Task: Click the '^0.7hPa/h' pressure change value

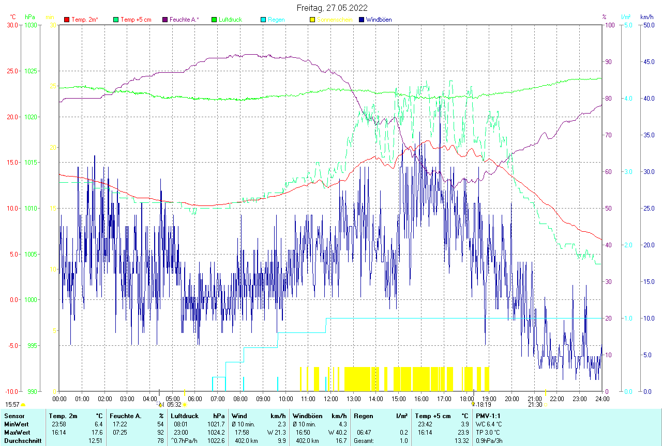Action: pyautogui.click(x=185, y=441)
